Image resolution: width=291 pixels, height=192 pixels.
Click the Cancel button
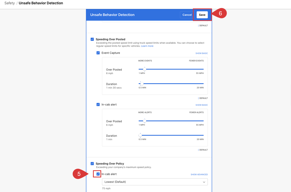[x=187, y=15]
